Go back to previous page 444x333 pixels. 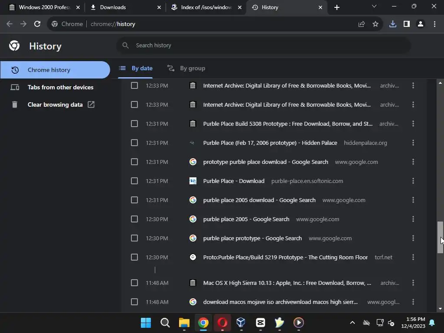pos(10,24)
